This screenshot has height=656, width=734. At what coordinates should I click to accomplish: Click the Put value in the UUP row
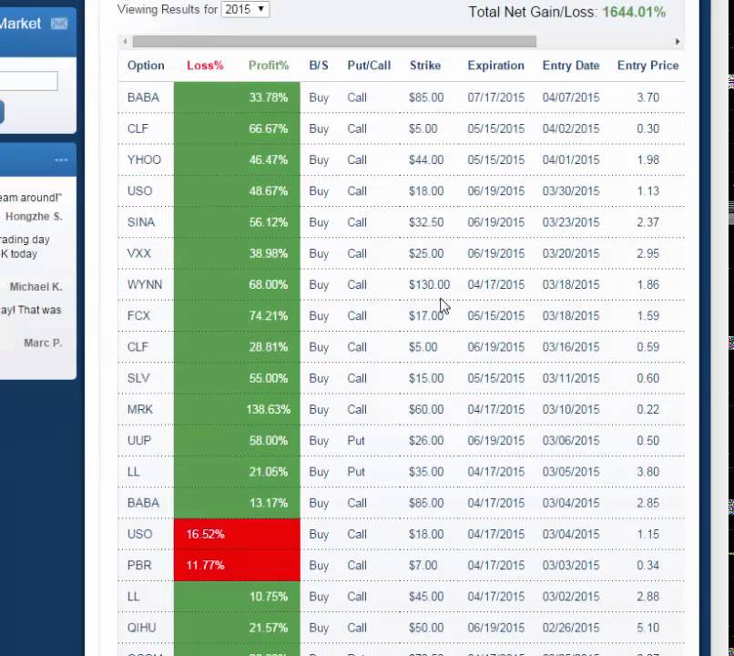pos(356,441)
